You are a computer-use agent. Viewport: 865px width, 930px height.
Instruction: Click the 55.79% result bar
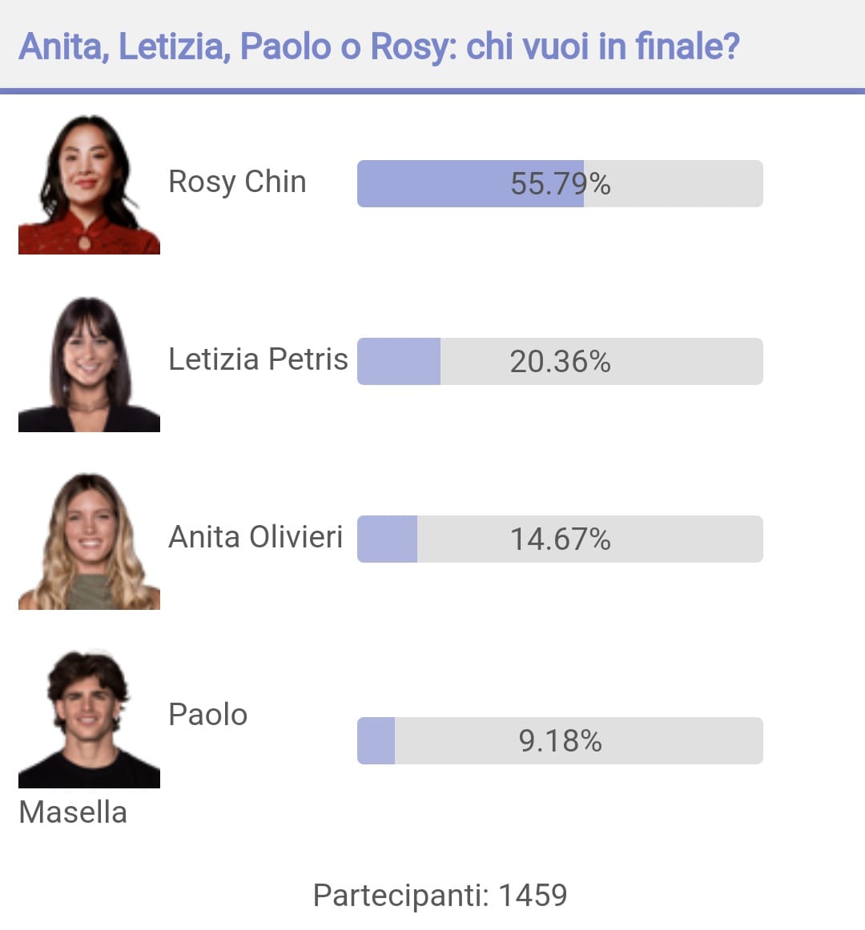click(560, 184)
